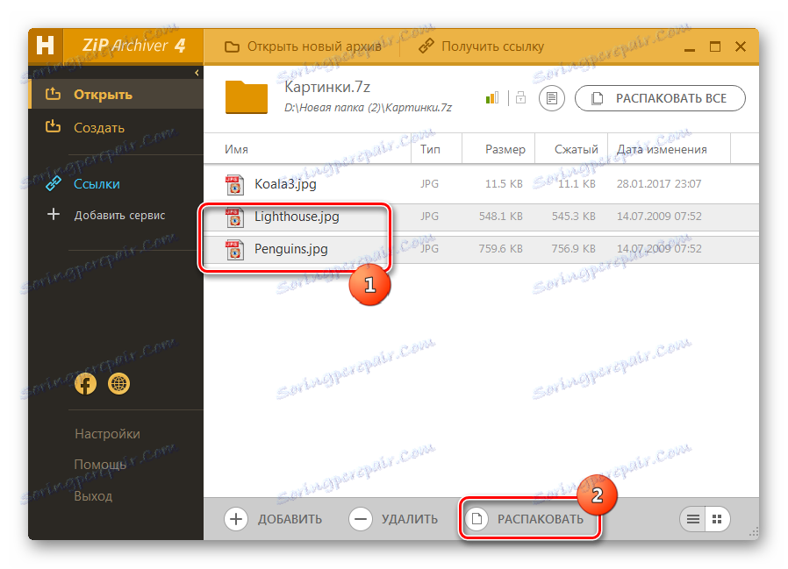The image size is (788, 569).
Task: Click the plus icon beside Добавить сервис
Action: point(54,215)
